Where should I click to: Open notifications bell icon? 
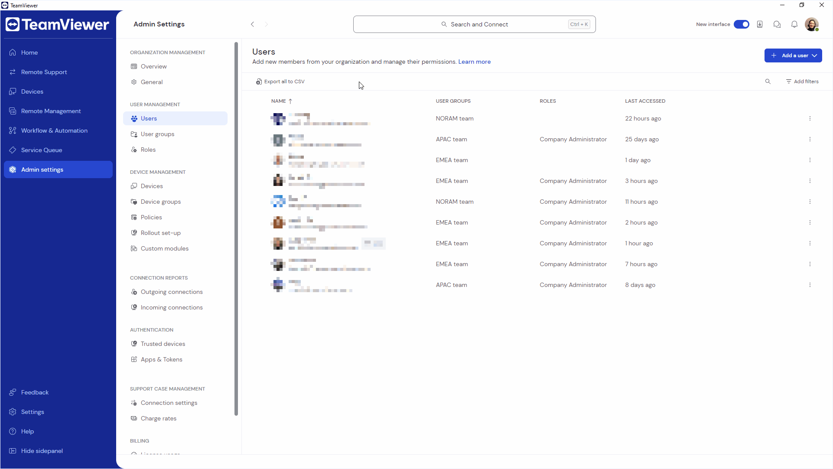point(794,24)
